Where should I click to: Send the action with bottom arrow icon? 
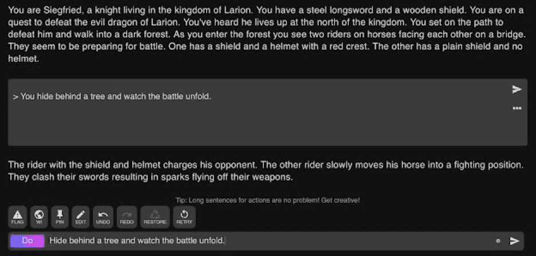pos(514,241)
